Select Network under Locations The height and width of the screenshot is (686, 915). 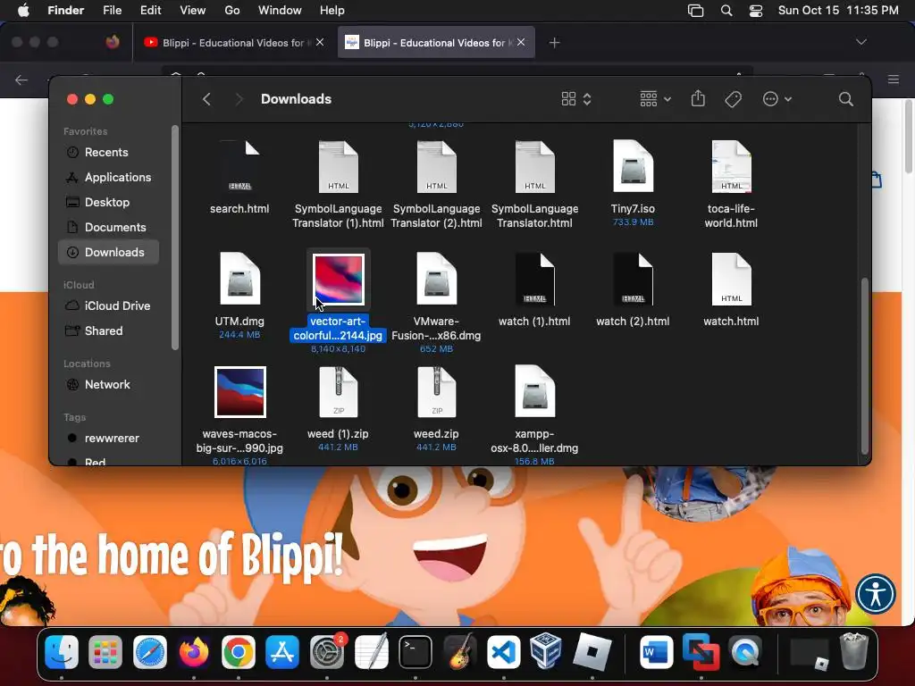108,384
